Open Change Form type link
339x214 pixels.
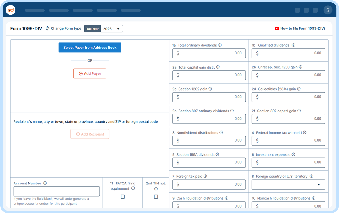[66, 28]
